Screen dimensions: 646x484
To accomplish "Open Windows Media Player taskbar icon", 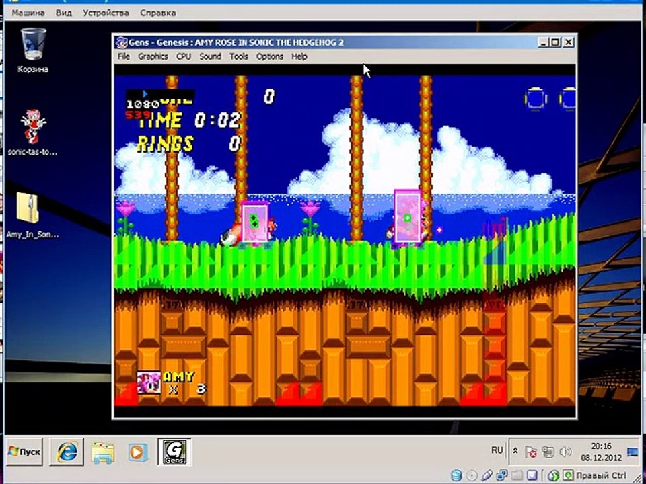I will coord(137,452).
